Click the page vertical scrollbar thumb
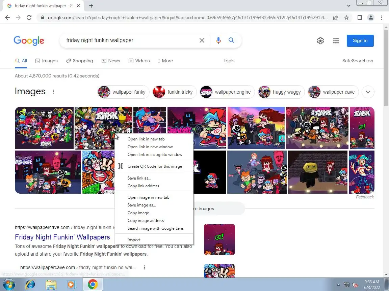 tap(386, 67)
